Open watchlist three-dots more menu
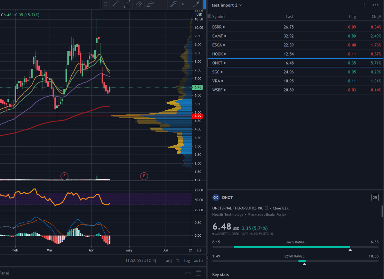The image size is (384, 279). 375,5
